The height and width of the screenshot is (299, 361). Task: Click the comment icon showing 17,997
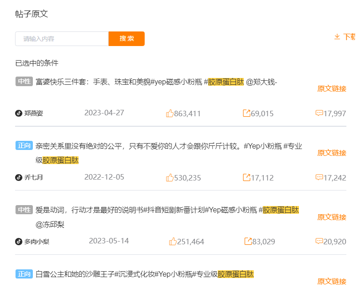(319, 113)
